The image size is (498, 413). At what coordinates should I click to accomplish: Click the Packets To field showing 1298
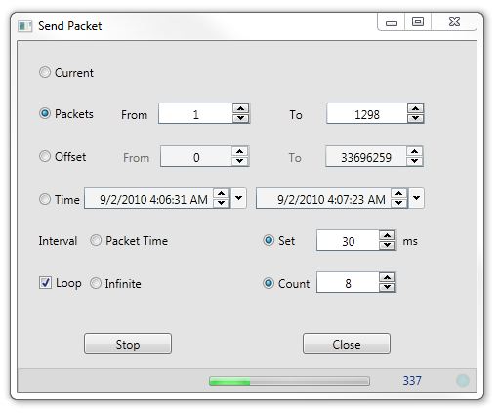tap(367, 113)
